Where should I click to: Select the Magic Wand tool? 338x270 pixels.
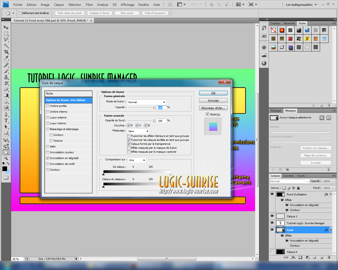coord(6,46)
